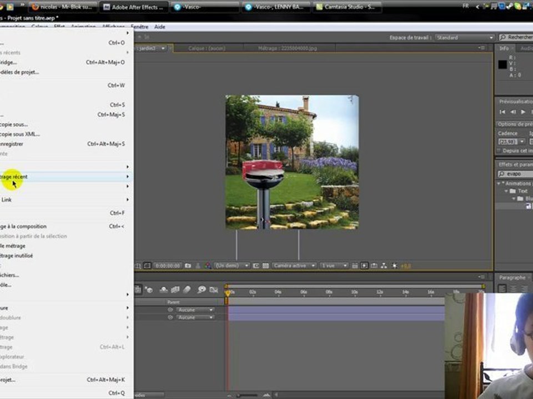
Task: Play the preview with the play button
Action: point(523,112)
